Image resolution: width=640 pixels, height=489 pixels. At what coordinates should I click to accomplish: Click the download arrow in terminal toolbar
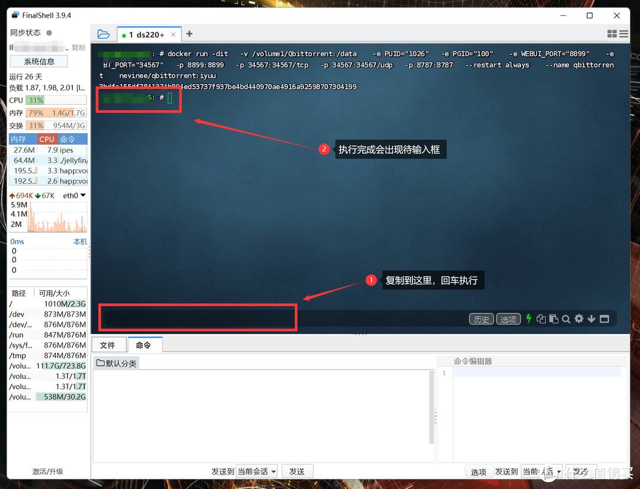point(591,319)
